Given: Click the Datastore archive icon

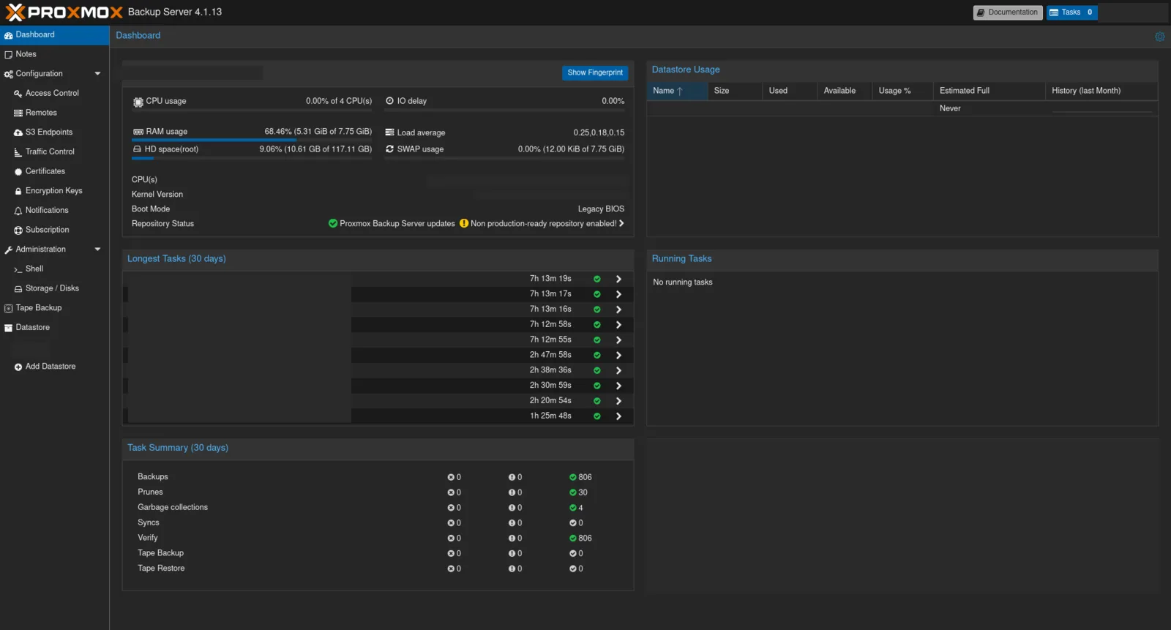Looking at the screenshot, I should [9, 328].
